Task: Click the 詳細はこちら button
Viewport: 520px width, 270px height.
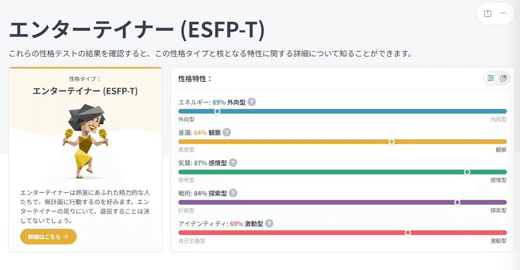Action: tap(48, 237)
